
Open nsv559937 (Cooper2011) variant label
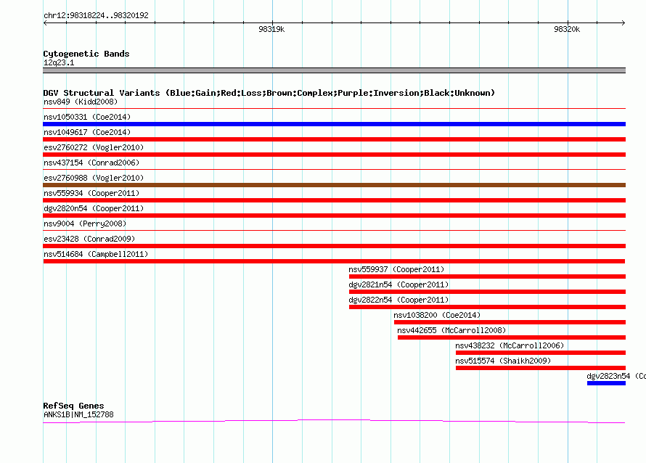click(x=396, y=269)
